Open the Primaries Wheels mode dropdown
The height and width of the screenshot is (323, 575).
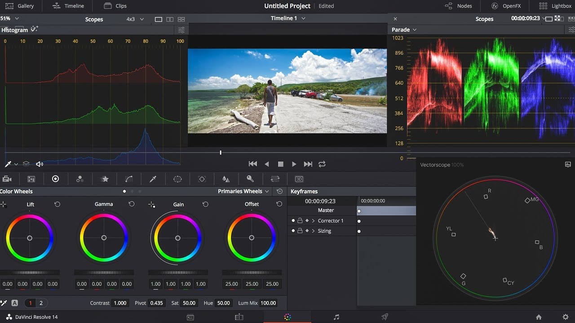[x=244, y=191]
